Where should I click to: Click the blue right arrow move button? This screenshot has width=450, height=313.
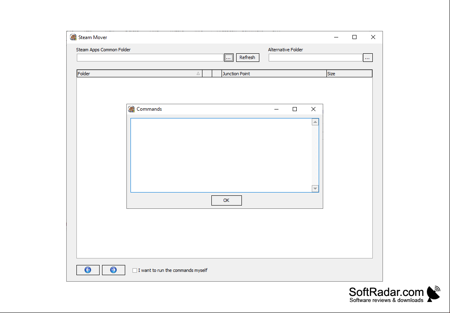[x=113, y=270]
